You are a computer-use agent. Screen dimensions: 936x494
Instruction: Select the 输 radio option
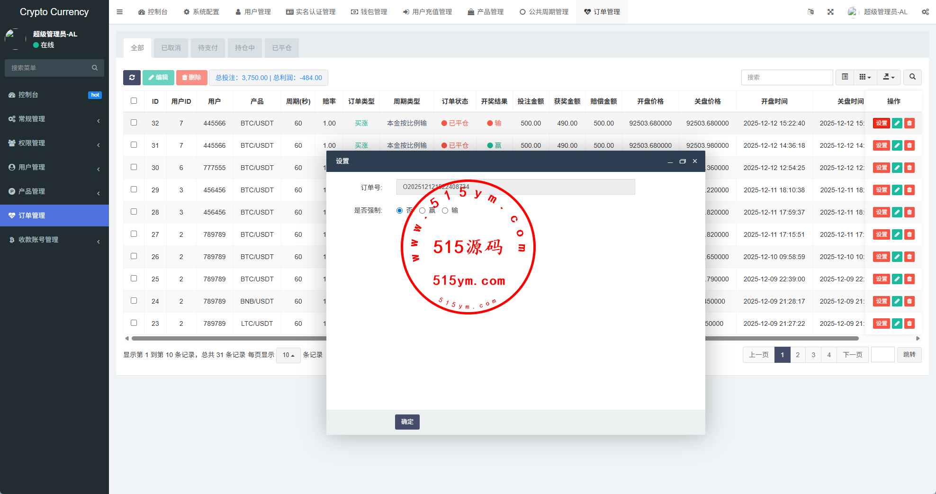445,211
